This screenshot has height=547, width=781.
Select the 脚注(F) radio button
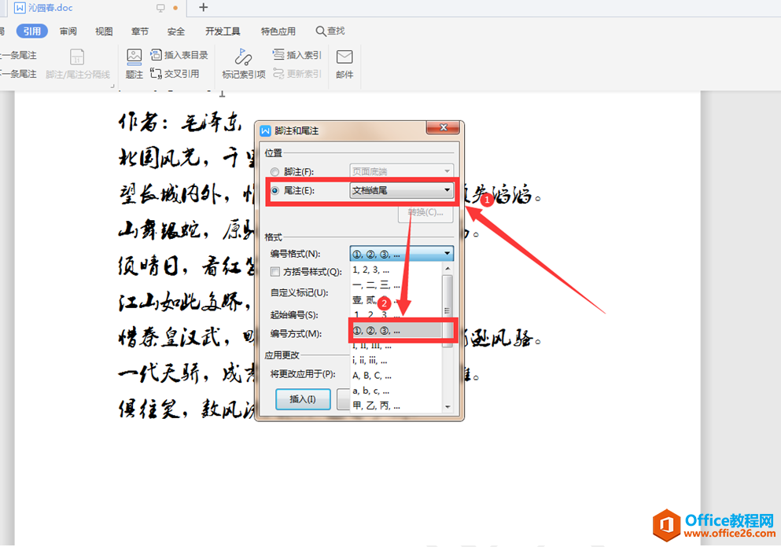click(274, 172)
